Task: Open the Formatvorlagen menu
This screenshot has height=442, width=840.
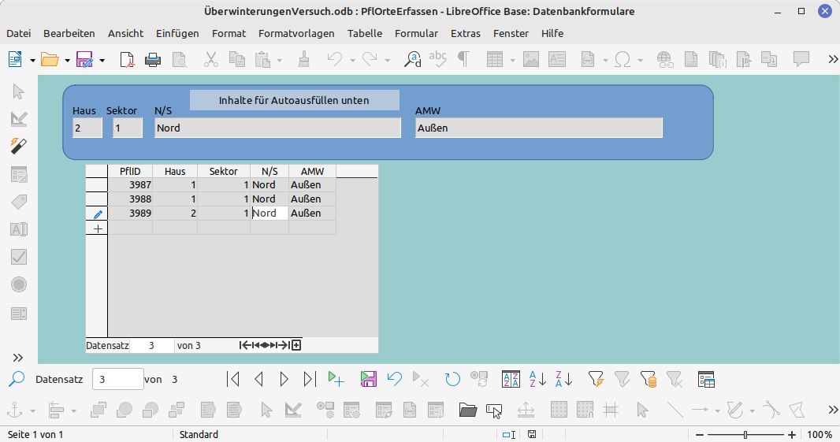Action: (x=296, y=33)
